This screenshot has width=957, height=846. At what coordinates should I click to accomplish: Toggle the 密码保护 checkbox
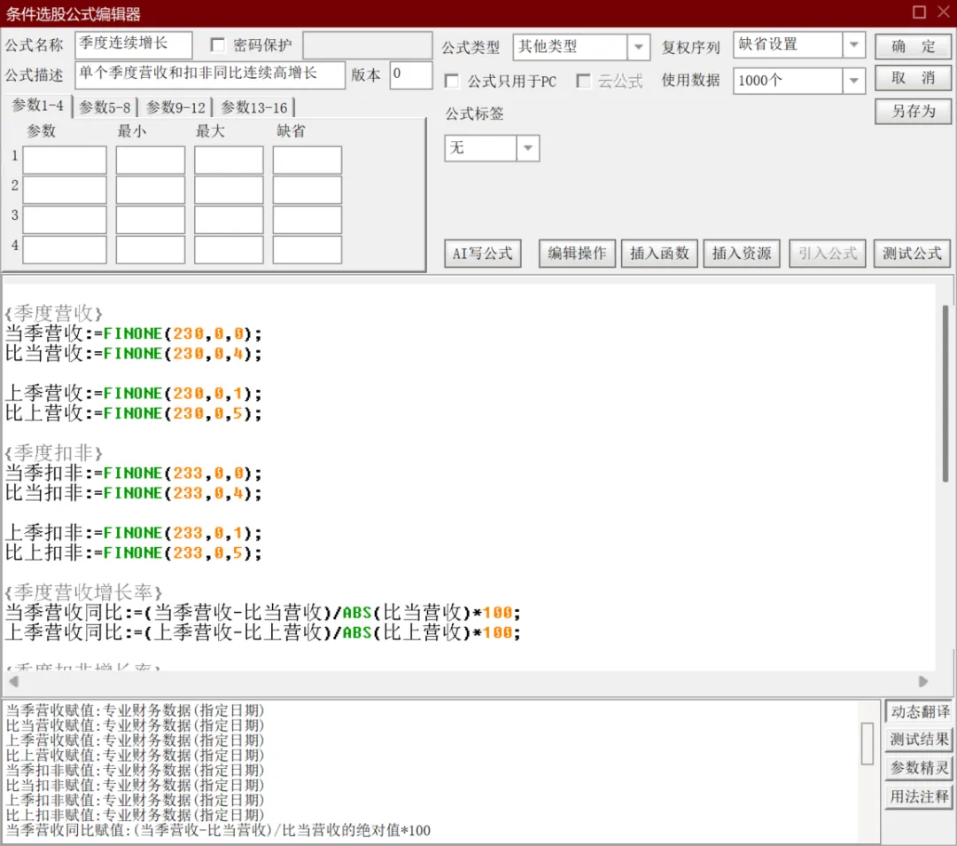[217, 44]
